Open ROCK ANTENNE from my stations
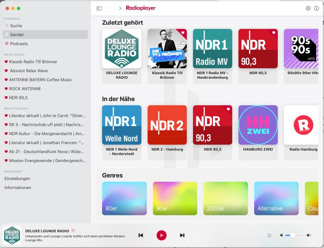 [x=25, y=89]
